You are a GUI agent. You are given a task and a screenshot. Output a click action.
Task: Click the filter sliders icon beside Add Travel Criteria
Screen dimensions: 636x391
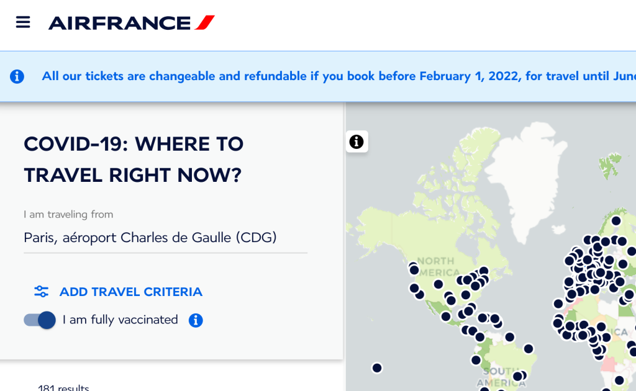pyautogui.click(x=42, y=292)
